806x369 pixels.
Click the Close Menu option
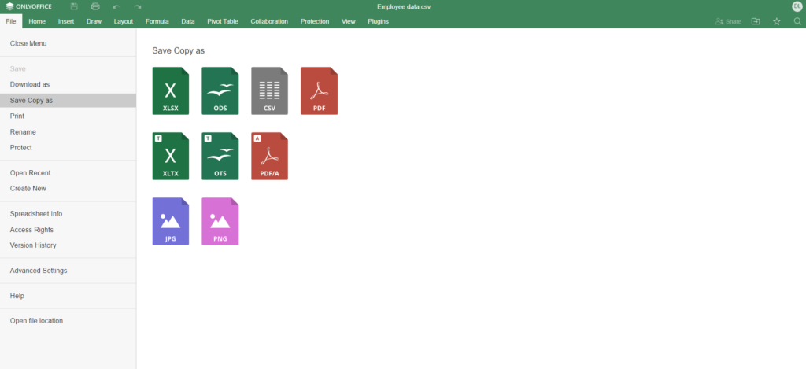(x=28, y=43)
